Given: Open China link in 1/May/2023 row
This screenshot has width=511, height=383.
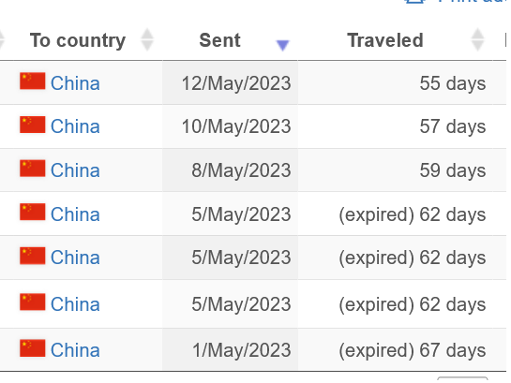Looking at the screenshot, I should [x=75, y=350].
